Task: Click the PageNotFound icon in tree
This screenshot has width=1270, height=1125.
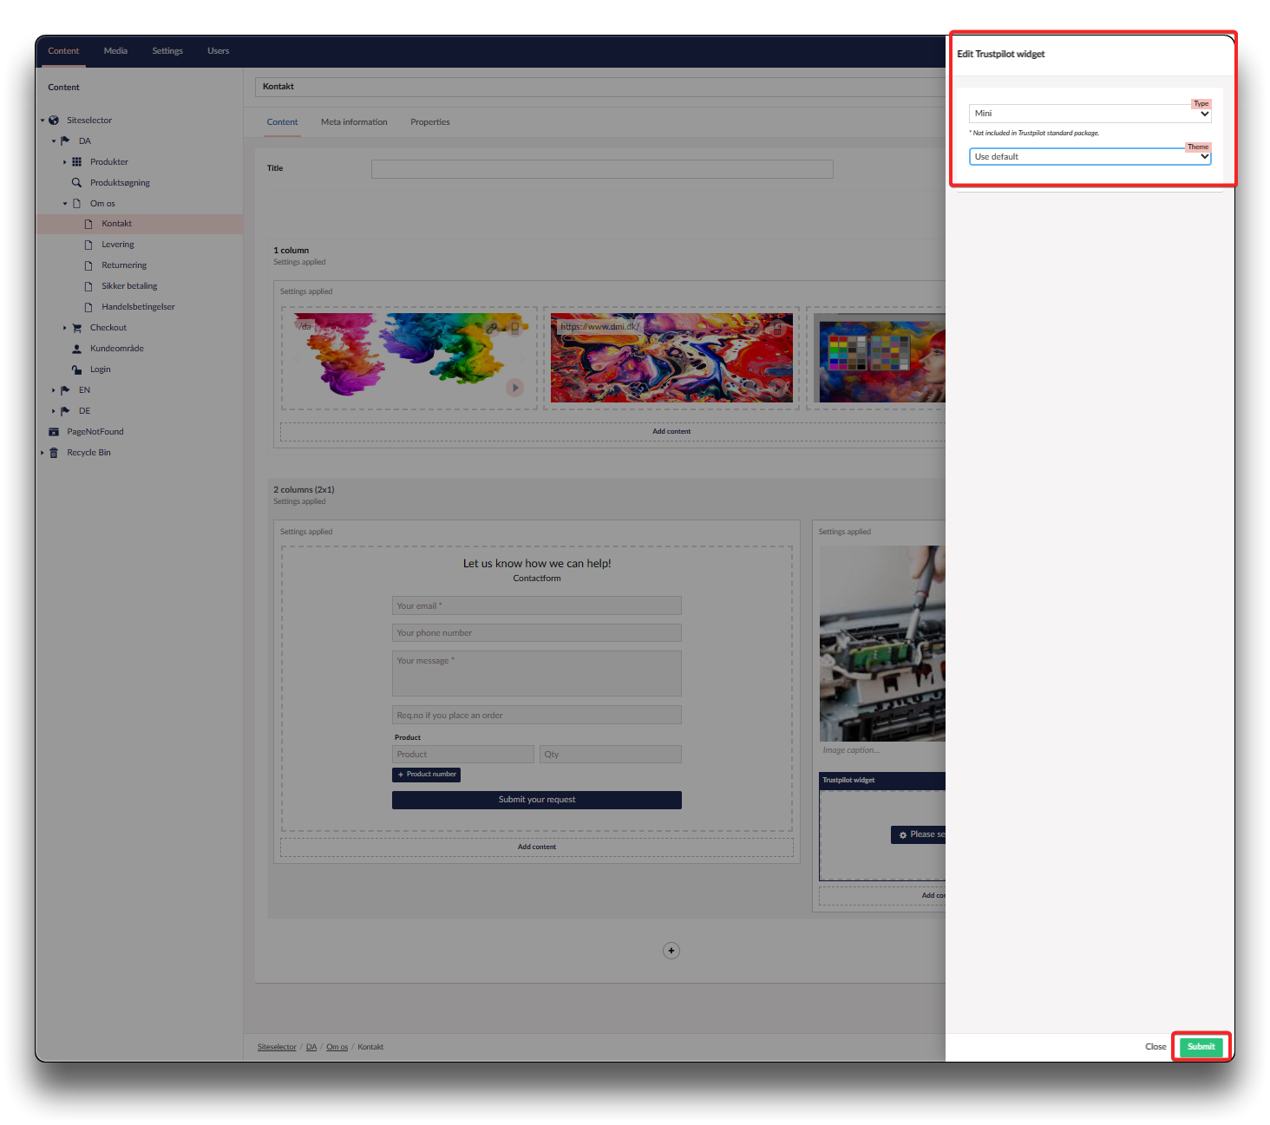Action: pos(54,432)
